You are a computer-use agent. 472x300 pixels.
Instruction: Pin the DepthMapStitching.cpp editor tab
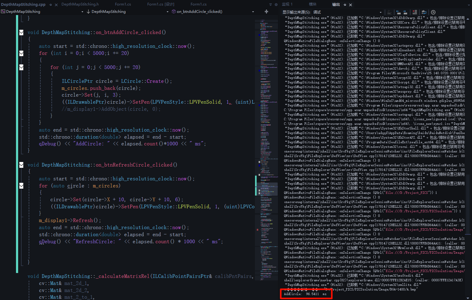51,5
